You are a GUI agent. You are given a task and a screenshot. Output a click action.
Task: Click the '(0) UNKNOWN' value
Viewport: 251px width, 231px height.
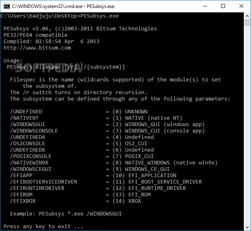tap(130, 112)
